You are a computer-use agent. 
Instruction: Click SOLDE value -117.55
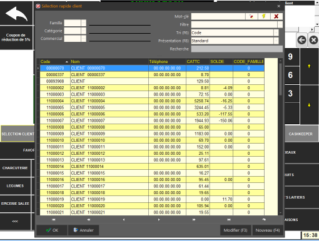click(225, 114)
